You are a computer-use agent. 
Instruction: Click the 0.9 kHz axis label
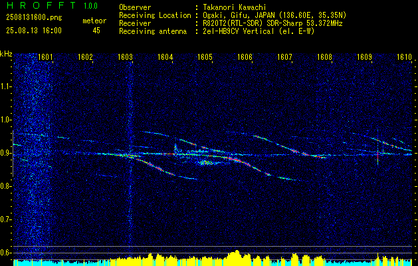pyautogui.click(x=5, y=153)
